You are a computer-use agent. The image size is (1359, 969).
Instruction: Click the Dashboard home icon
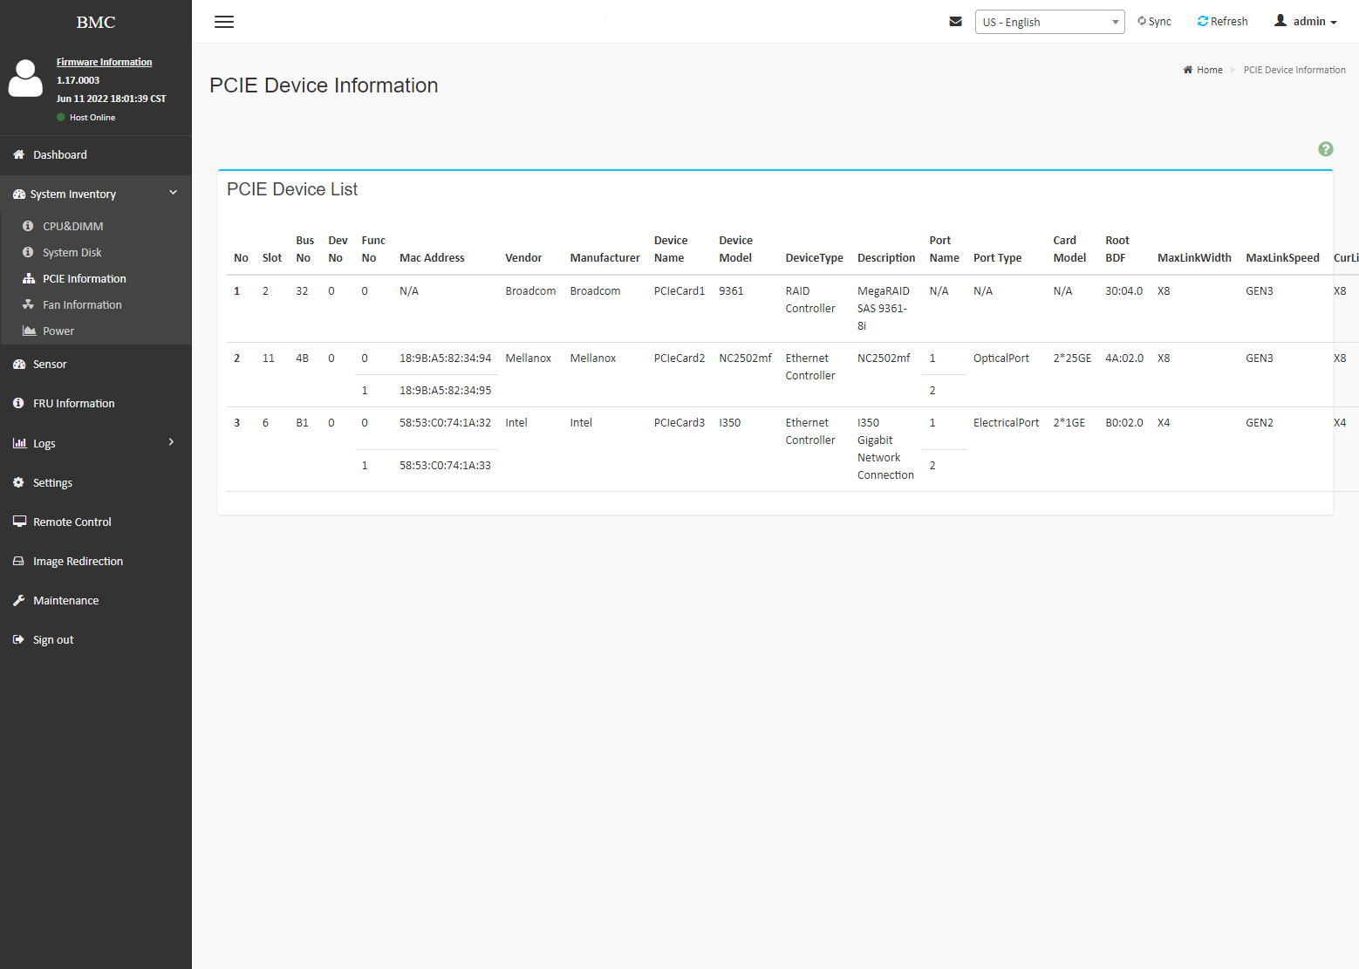(x=18, y=154)
